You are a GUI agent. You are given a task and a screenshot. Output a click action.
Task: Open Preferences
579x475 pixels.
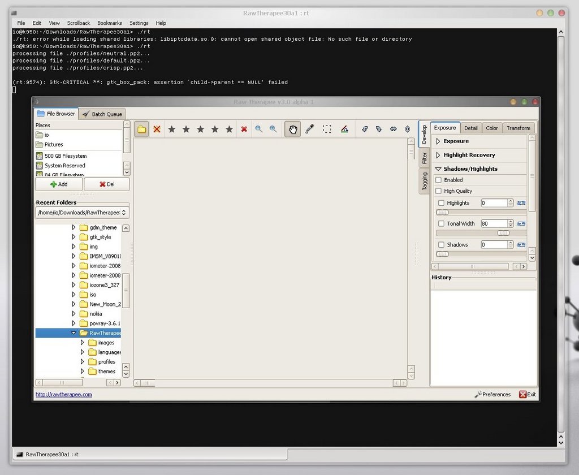(x=492, y=395)
